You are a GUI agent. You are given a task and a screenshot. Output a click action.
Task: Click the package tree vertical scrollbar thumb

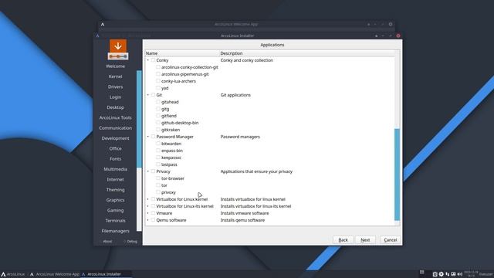pos(397,175)
